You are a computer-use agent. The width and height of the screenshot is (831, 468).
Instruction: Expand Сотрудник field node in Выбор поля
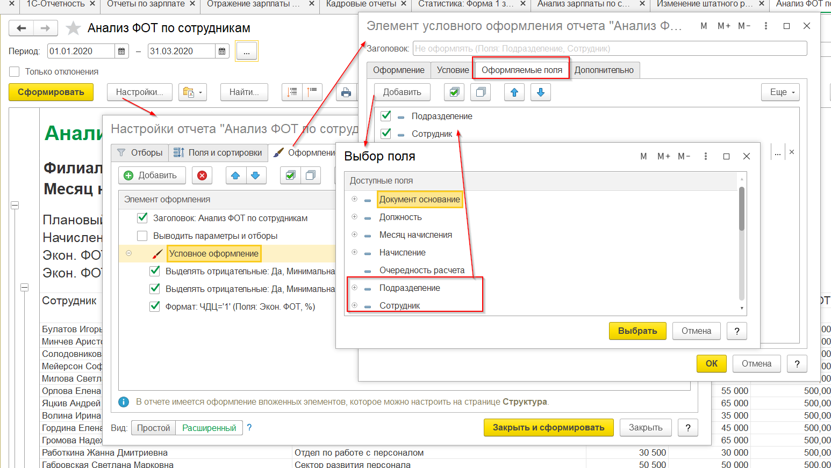click(354, 305)
